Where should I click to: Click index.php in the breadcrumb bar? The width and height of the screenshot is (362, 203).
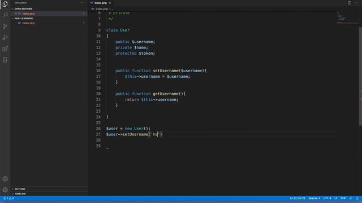tap(102, 9)
